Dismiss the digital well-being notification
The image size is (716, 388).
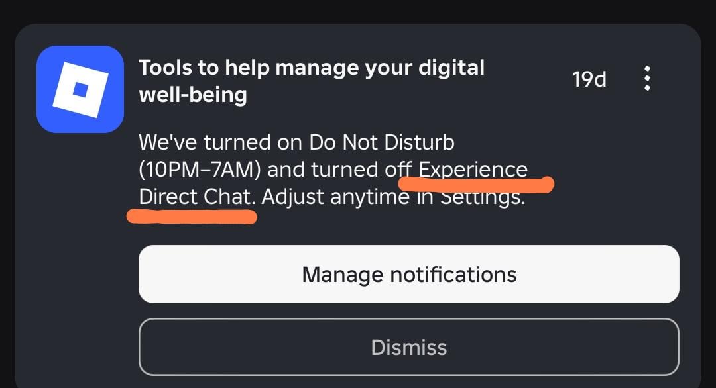coord(408,347)
